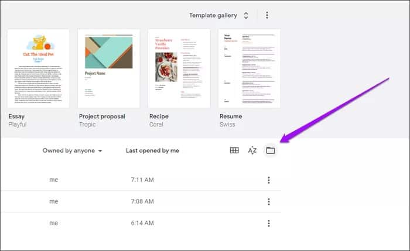This screenshot has height=251, width=410.
Task: Click the Playful subtitle under Essay
Action: pos(18,125)
